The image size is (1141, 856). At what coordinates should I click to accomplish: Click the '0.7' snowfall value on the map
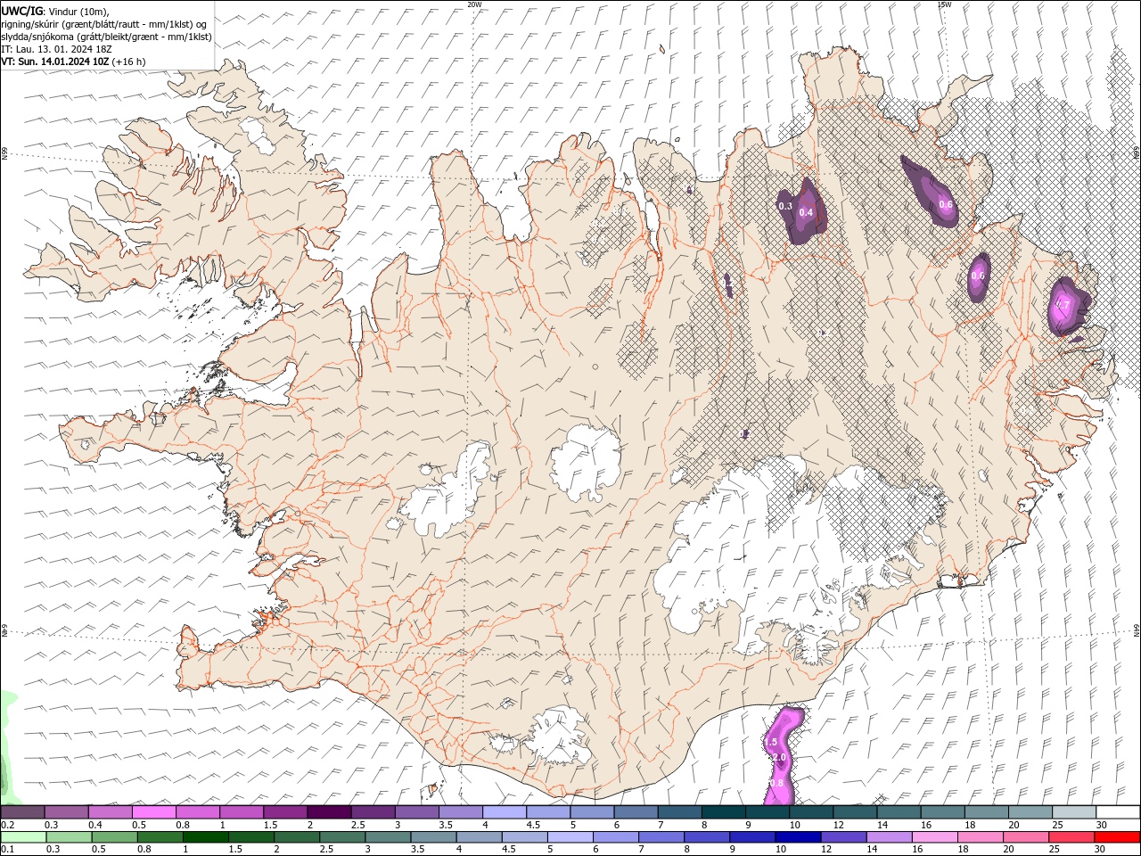tap(1063, 305)
